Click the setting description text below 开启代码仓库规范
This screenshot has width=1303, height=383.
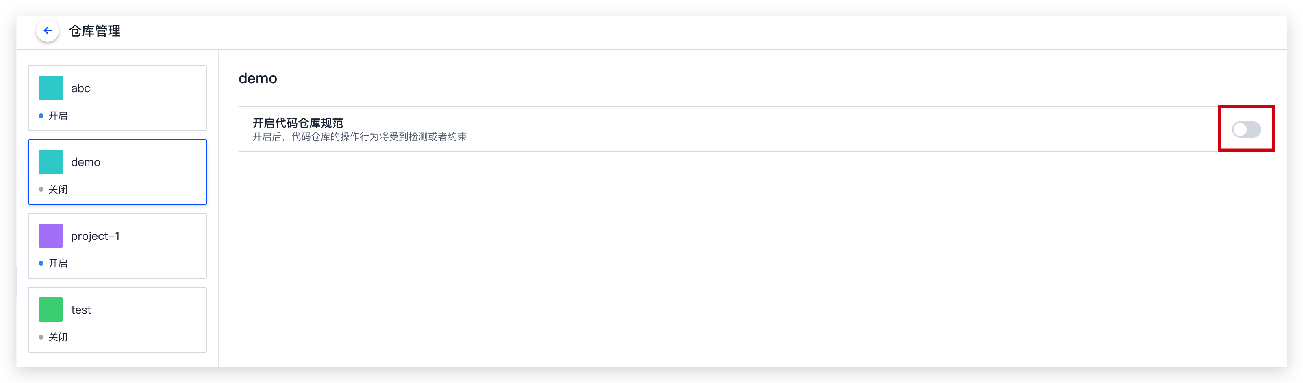pyautogui.click(x=360, y=137)
